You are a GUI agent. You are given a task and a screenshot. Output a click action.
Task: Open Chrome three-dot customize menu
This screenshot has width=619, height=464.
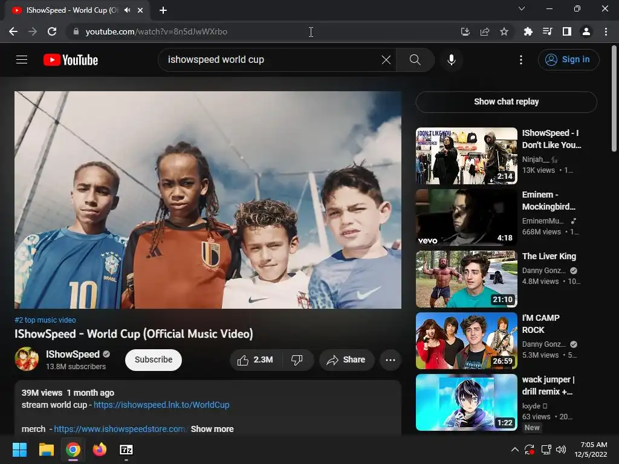pos(606,31)
